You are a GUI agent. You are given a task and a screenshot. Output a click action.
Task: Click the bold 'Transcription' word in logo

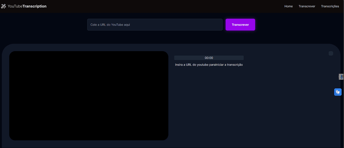pos(34,6)
